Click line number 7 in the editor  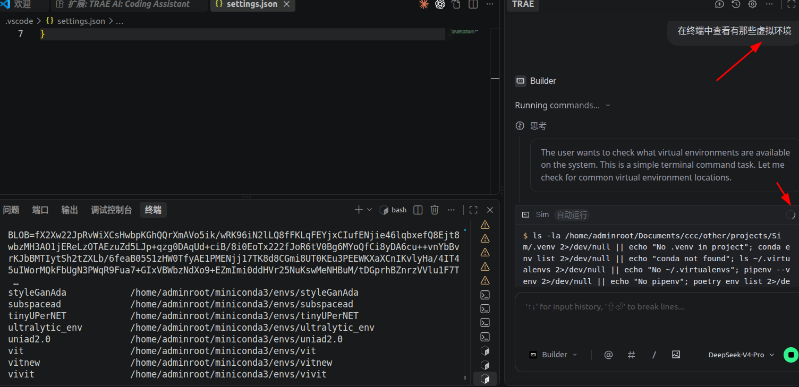point(21,35)
